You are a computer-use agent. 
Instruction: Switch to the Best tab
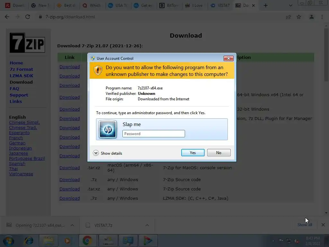point(67,5)
